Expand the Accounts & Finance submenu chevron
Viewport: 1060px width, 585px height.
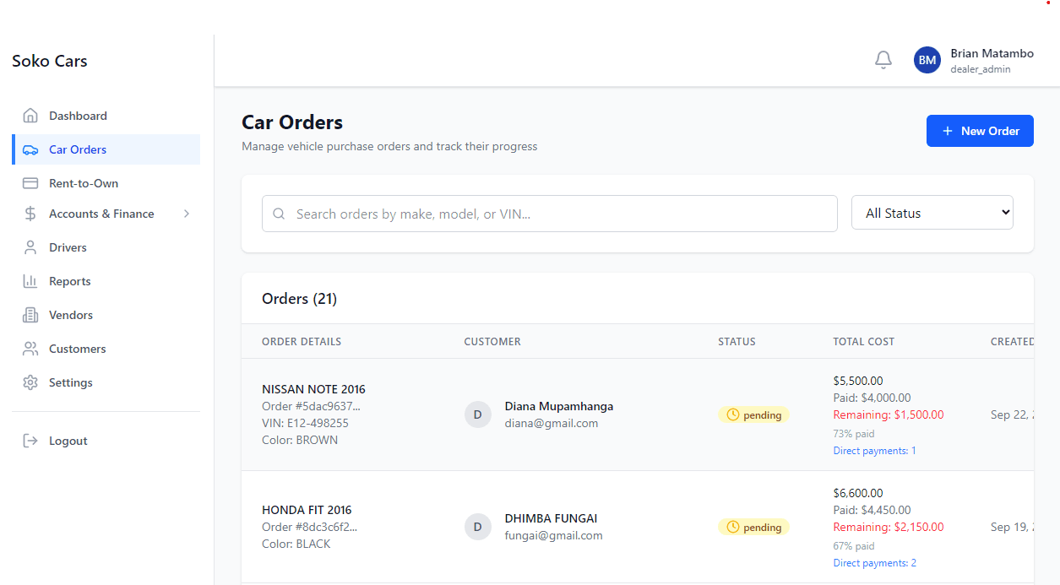pyautogui.click(x=187, y=214)
